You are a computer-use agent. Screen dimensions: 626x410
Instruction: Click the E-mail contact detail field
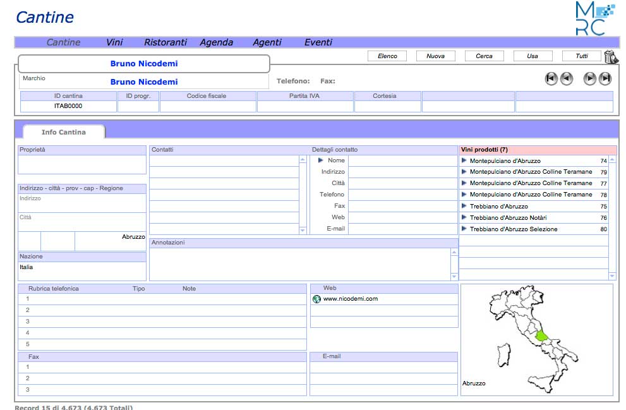(x=403, y=229)
